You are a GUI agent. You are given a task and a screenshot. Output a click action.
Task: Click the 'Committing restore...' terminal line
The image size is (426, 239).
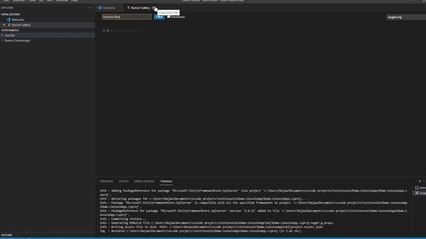click(123, 219)
